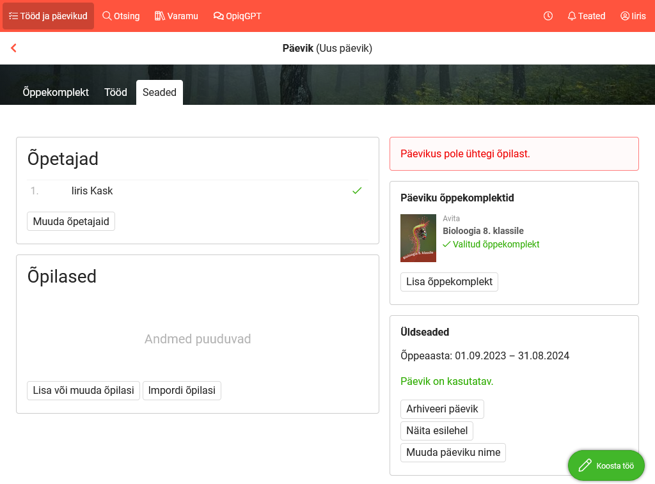The width and height of the screenshot is (655, 484).
Task: Switch to the Õppekomplekt tab
Action: click(x=56, y=92)
